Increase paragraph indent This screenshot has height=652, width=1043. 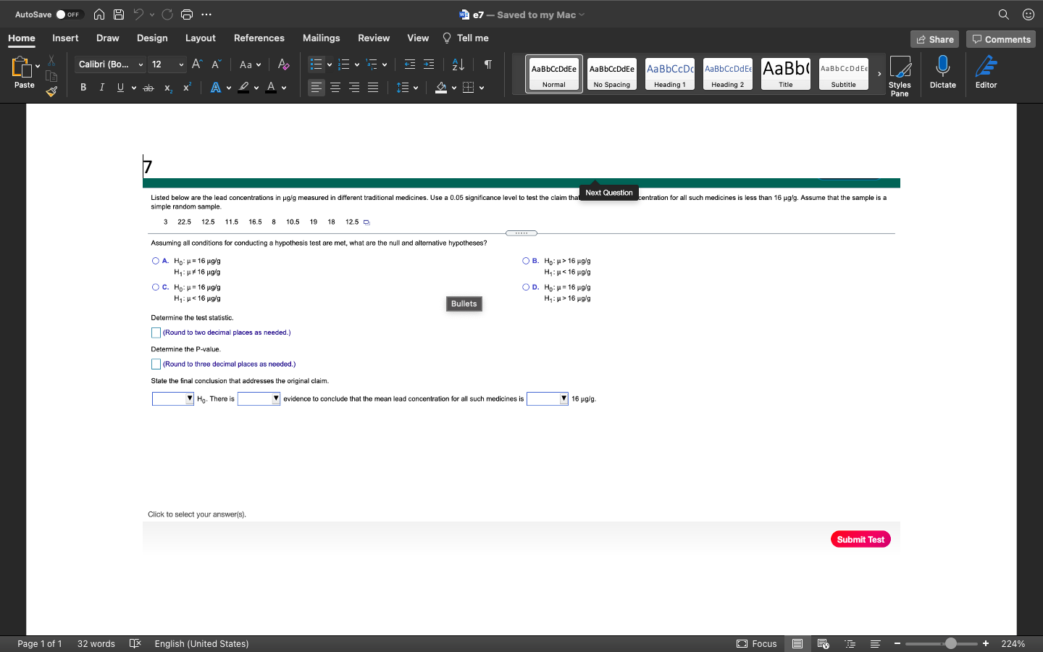[x=429, y=64]
